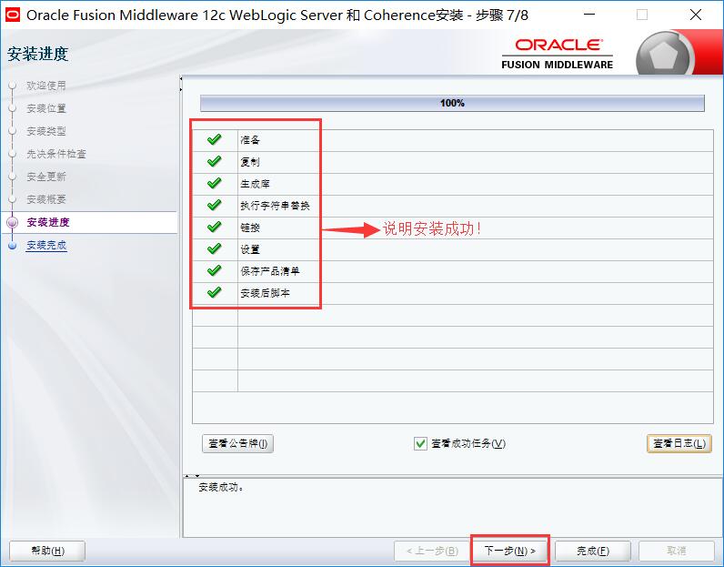Click the green checkmark beside 保存产品清单
724x567 pixels.
pyautogui.click(x=215, y=270)
